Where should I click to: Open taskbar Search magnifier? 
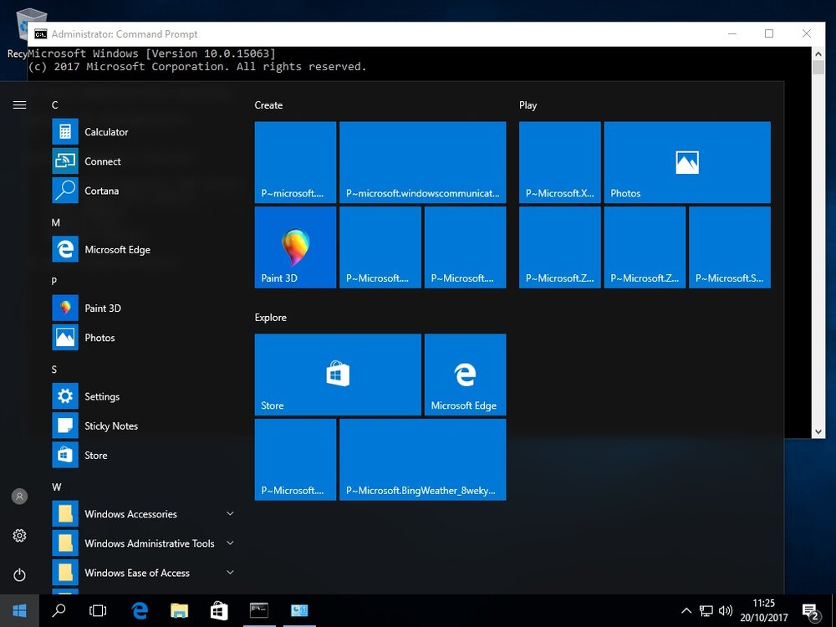click(59, 610)
